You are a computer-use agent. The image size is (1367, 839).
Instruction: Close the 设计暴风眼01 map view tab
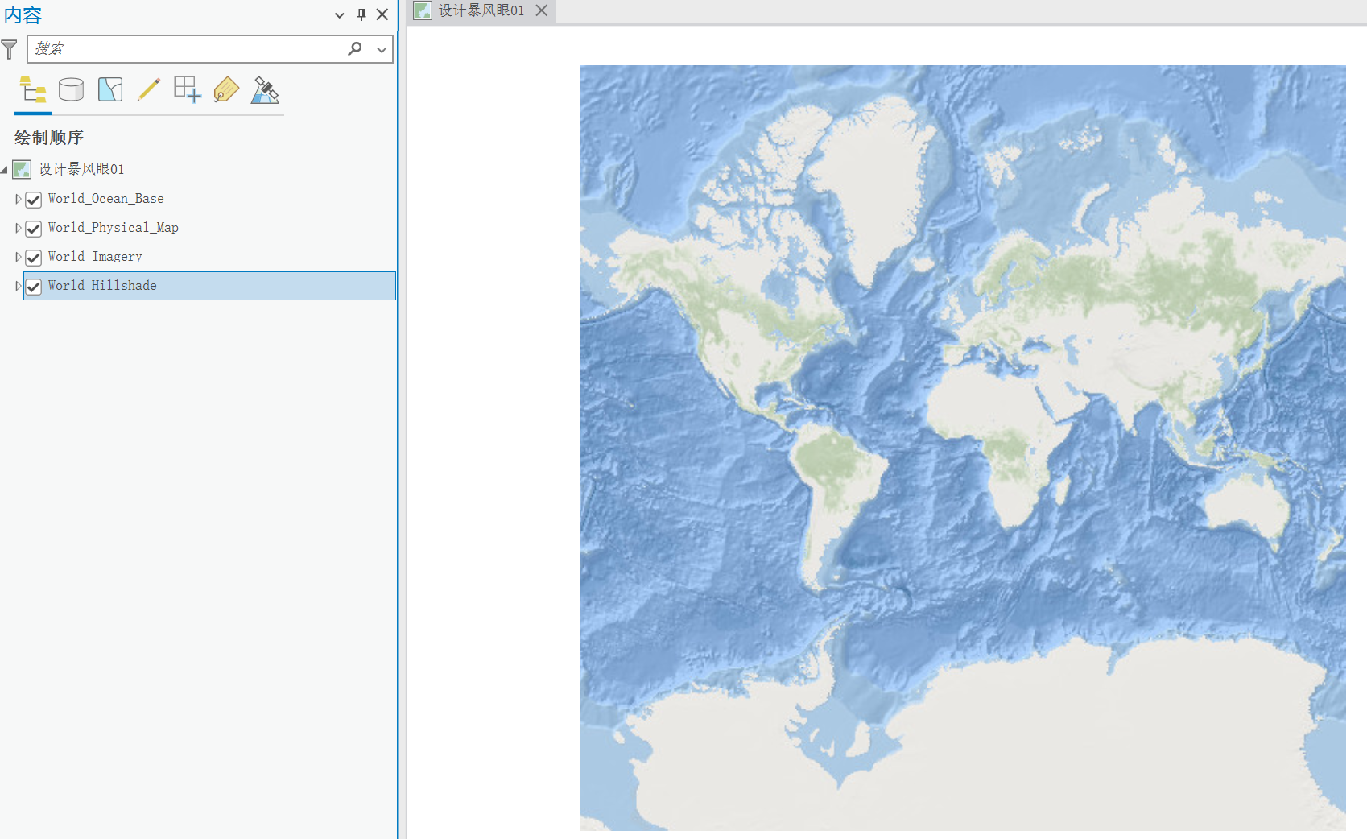click(542, 10)
